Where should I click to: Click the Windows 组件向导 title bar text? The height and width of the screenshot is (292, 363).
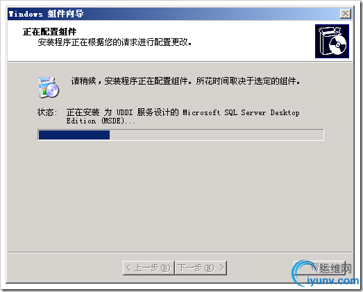point(46,14)
